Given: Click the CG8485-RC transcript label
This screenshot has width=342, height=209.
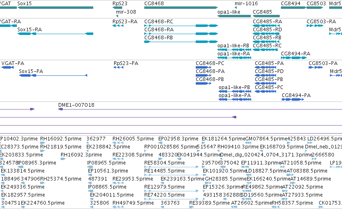Looking at the screenshot, I should click(x=267, y=45).
